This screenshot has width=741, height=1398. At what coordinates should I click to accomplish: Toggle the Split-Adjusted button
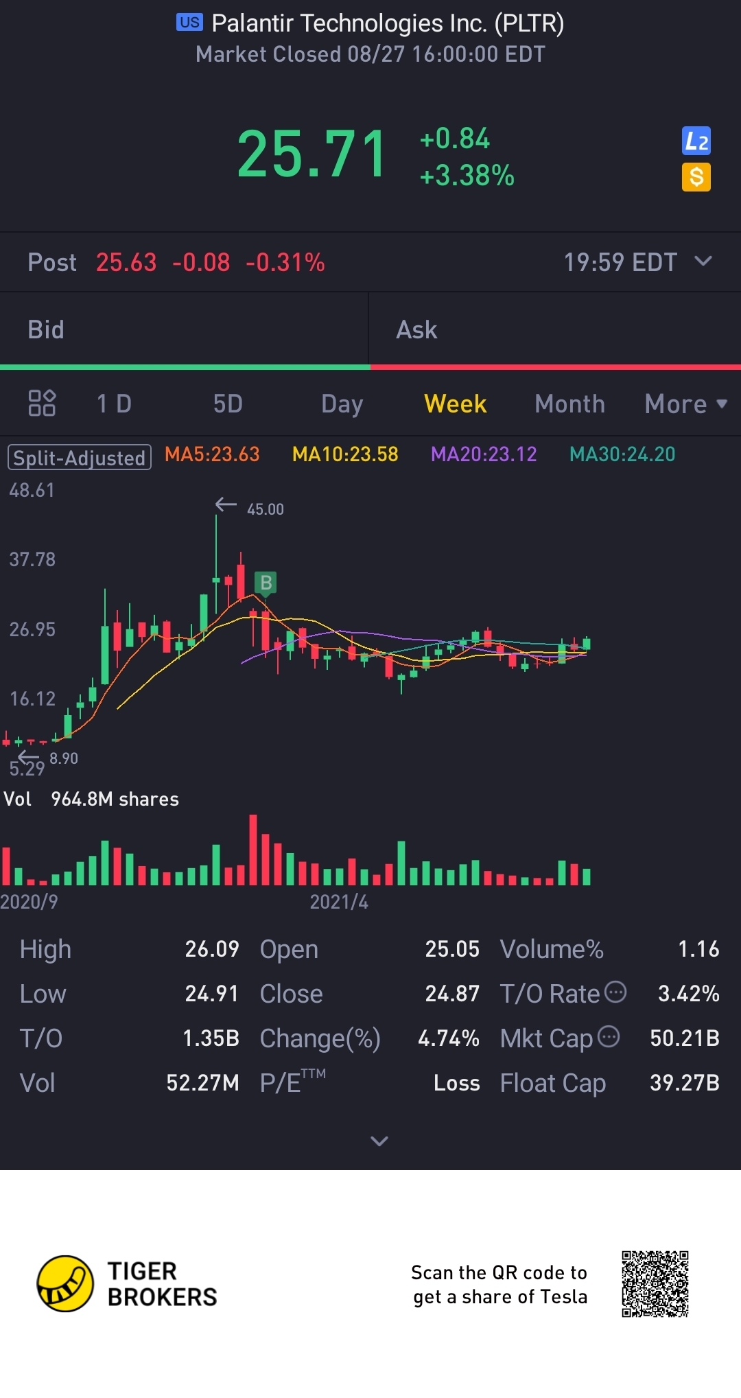80,457
